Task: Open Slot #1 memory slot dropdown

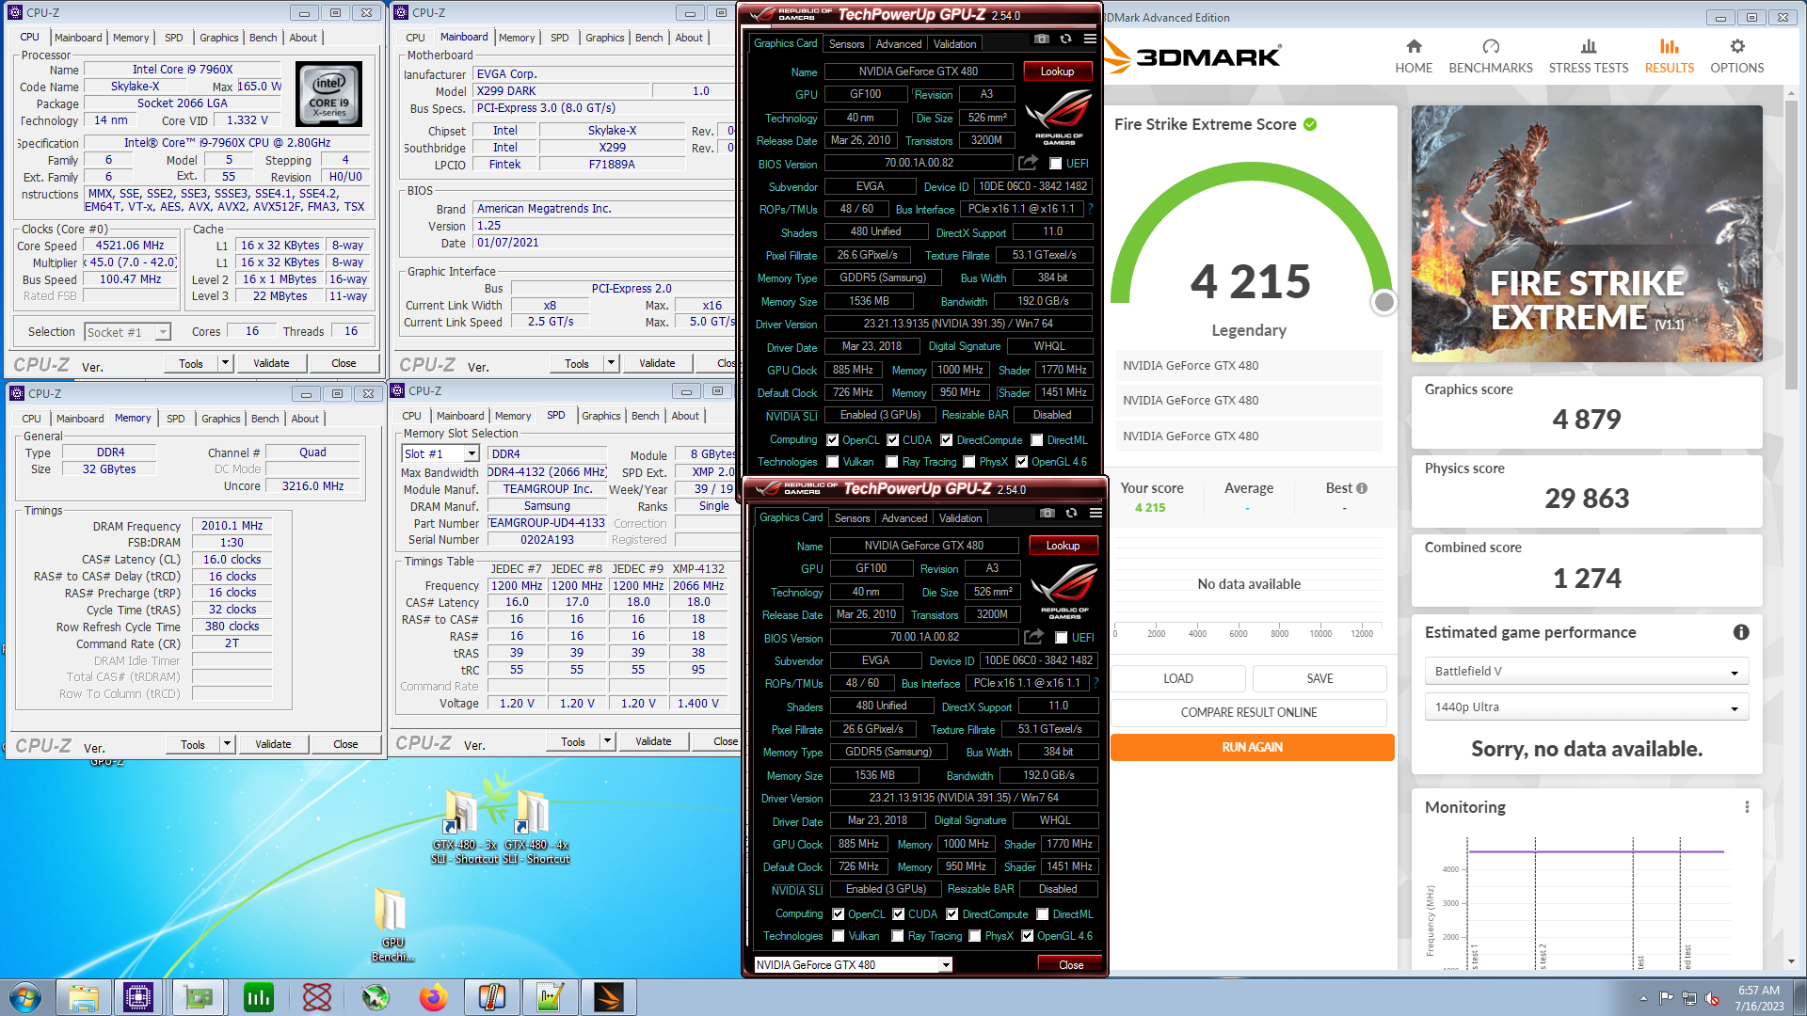Action: 441,453
